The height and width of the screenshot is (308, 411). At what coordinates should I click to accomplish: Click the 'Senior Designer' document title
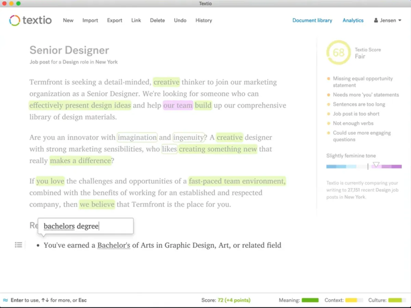[69, 50]
